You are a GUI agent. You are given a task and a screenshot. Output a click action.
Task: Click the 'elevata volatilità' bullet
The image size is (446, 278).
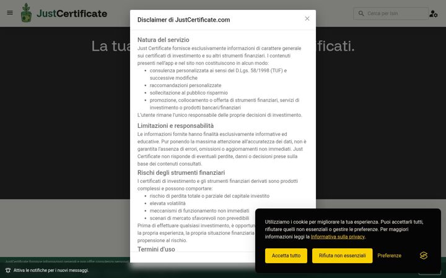[x=167, y=203]
